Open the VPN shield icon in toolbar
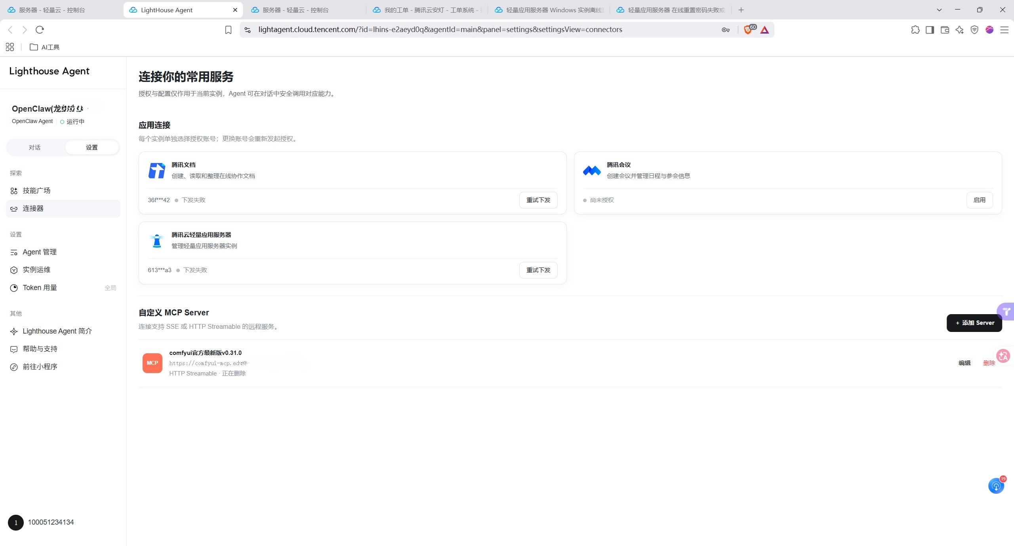The image size is (1014, 546). pyautogui.click(x=974, y=30)
